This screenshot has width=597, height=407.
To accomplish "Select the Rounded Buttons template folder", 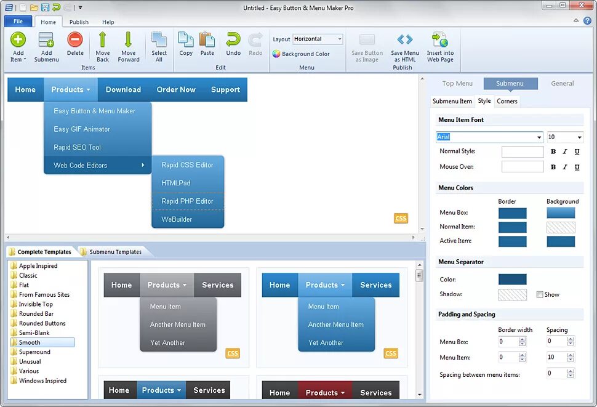I will pos(42,323).
